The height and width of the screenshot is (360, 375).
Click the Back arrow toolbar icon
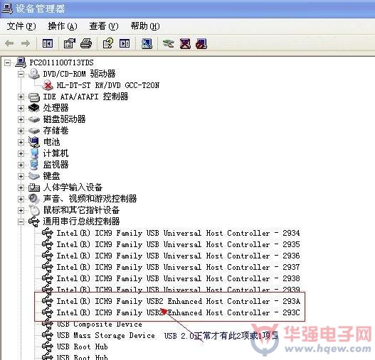tap(9, 44)
